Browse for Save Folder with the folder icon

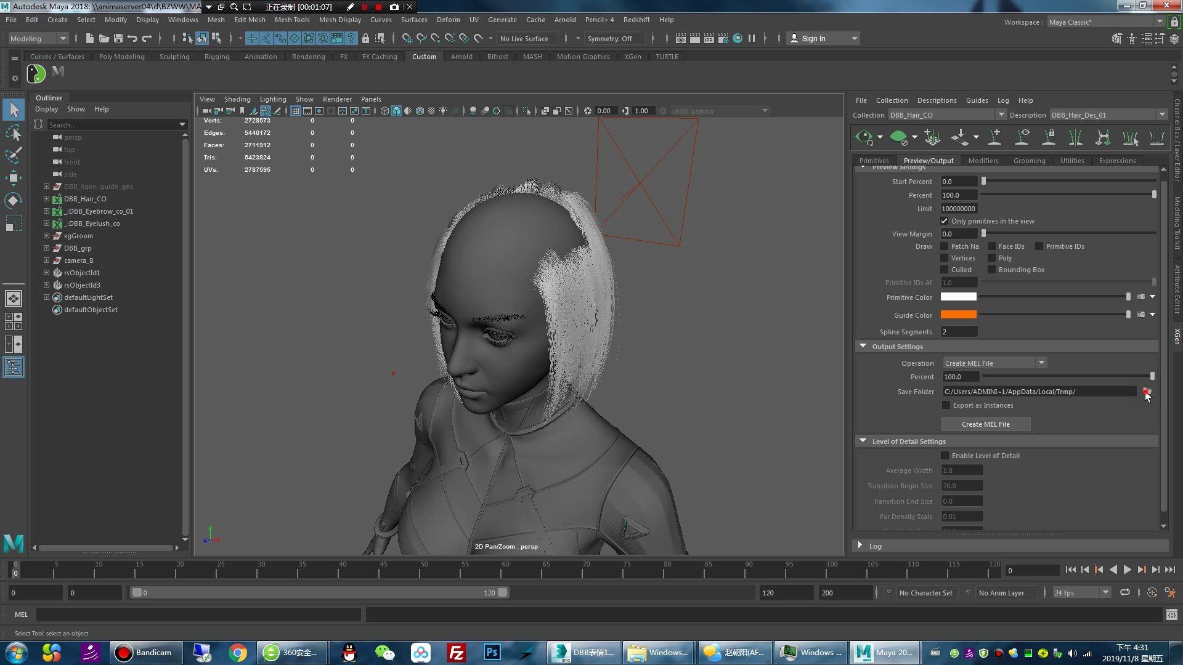coord(1146,392)
